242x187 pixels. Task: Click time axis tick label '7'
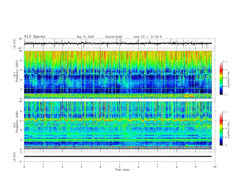tap(158, 167)
